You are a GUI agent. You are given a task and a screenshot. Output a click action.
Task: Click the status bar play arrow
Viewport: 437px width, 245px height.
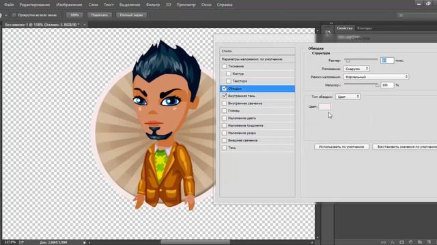point(85,242)
